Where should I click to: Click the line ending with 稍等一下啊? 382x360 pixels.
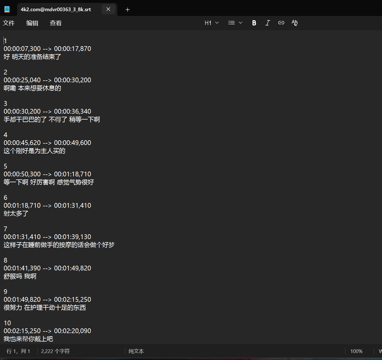coord(52,120)
